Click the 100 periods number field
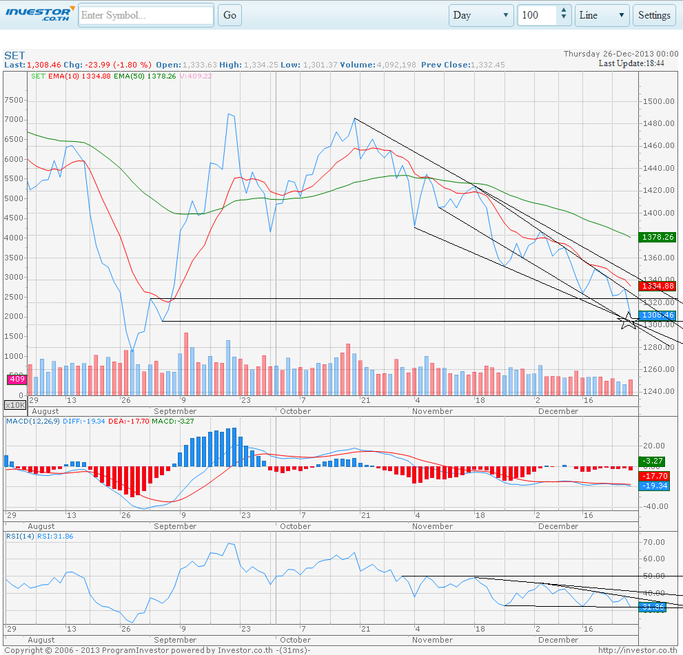This screenshot has height=655, width=683. (x=537, y=15)
